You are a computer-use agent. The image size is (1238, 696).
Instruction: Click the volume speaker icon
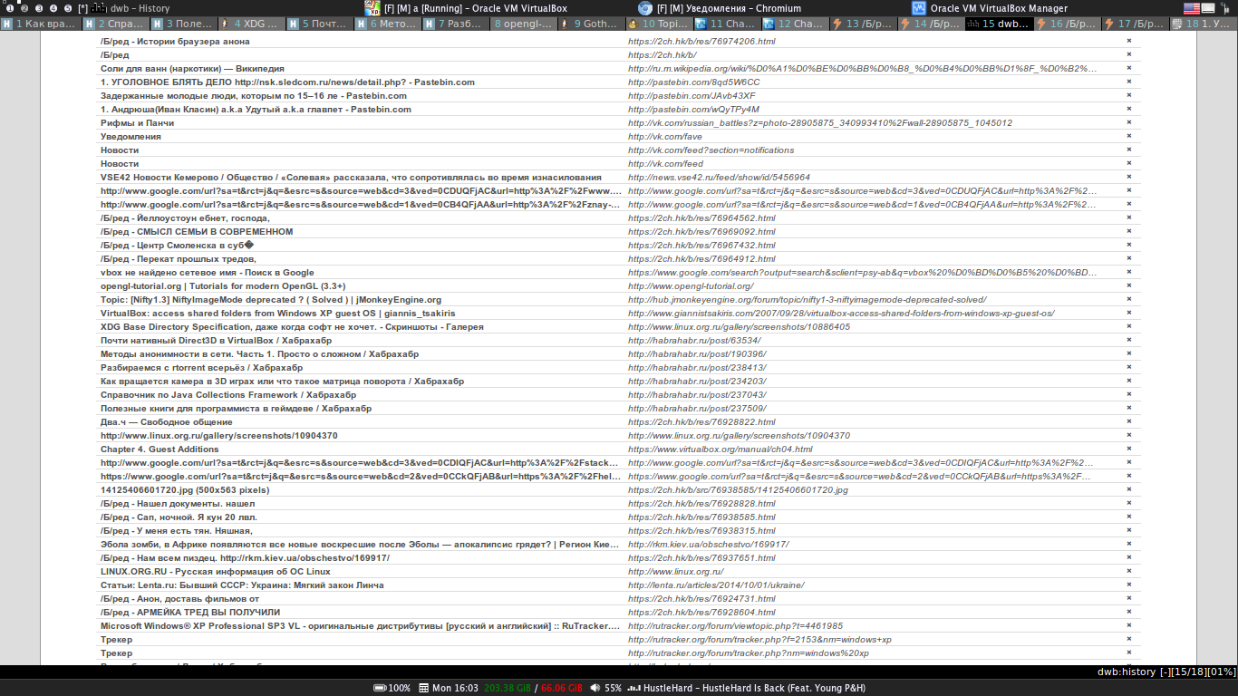pos(595,688)
